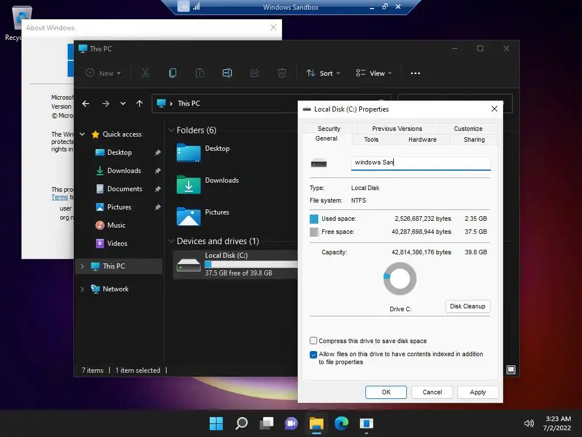Click the Paste clipboard icon

click(199, 73)
